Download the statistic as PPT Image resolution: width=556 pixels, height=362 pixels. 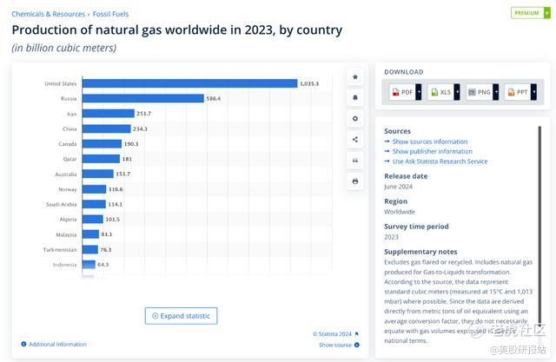(x=517, y=91)
